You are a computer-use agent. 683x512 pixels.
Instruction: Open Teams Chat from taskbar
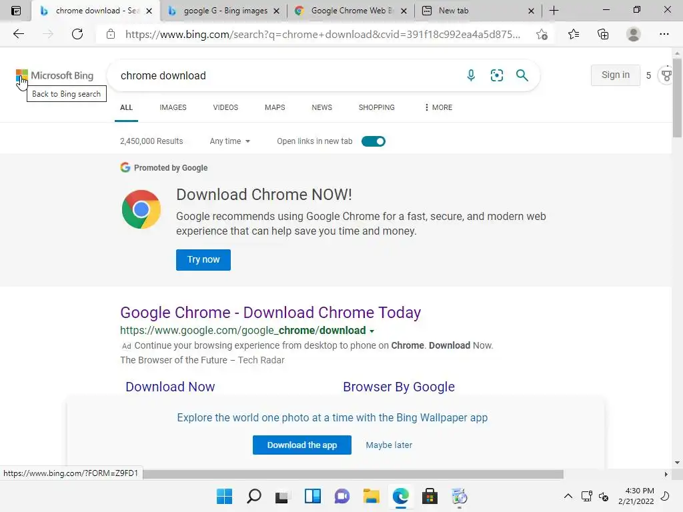[342, 496]
